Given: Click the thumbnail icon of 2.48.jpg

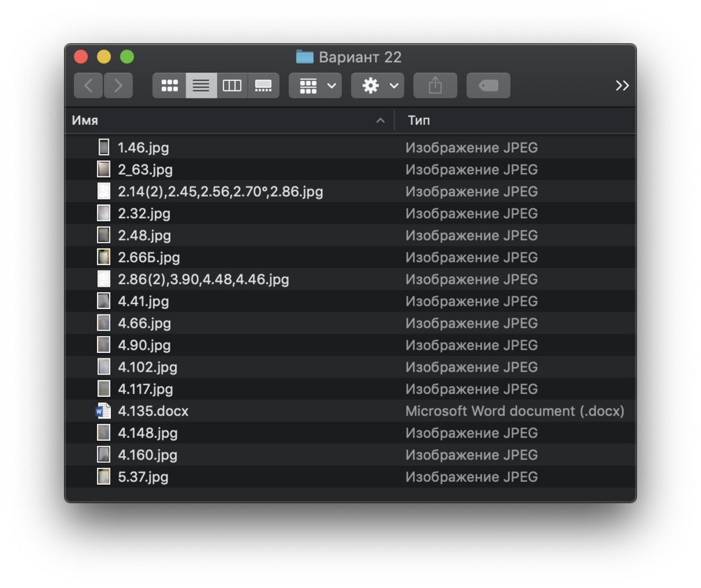Looking at the screenshot, I should [x=104, y=235].
